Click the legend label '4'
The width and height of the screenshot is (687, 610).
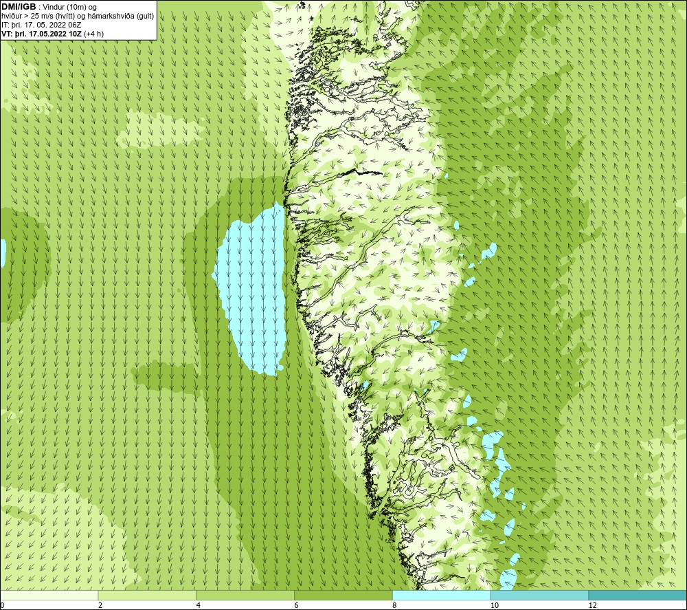click(x=199, y=605)
